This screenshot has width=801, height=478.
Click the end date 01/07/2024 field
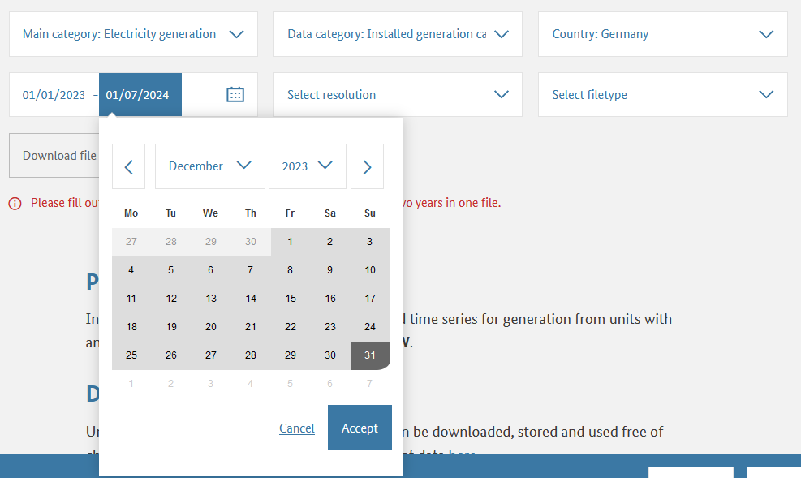tap(138, 95)
